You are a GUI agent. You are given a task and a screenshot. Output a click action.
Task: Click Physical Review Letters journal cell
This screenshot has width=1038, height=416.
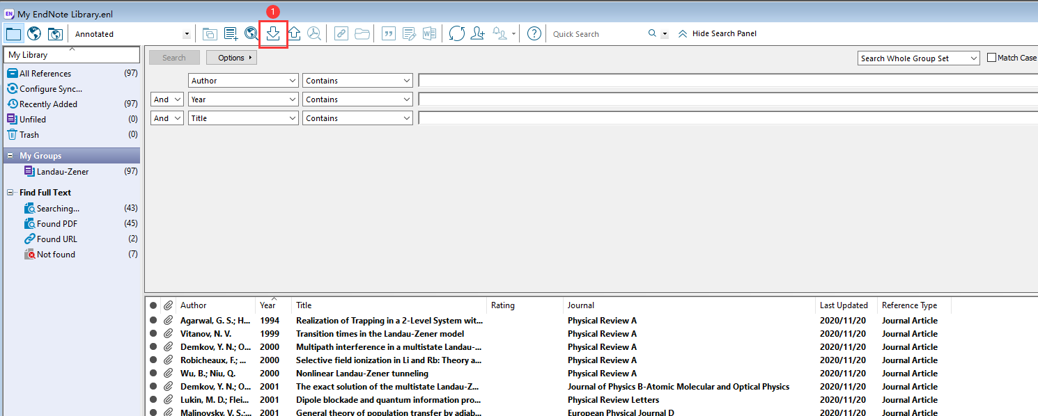coord(613,400)
